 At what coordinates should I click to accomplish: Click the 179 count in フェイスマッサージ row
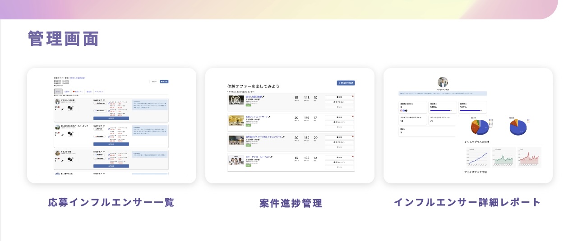307,118
